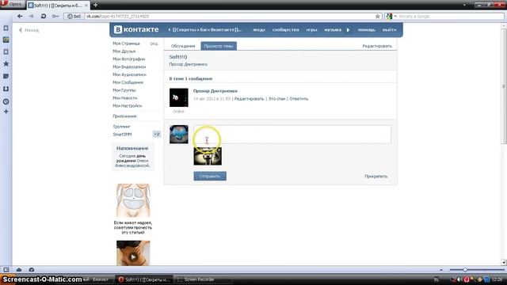
Task: Click the belly ad image
Action: click(133, 200)
